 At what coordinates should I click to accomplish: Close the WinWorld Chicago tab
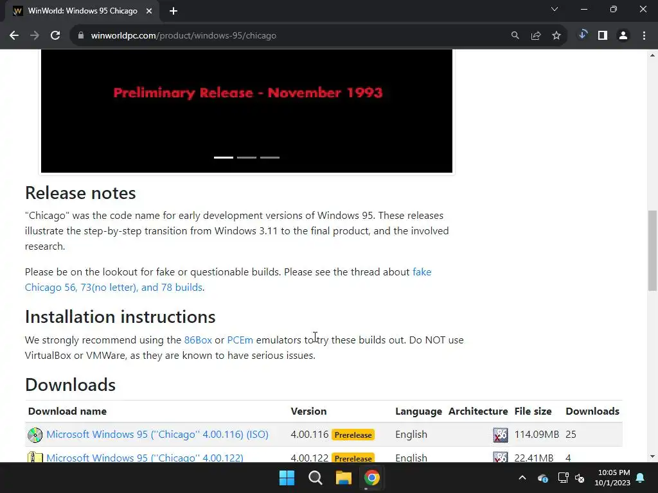[149, 12]
